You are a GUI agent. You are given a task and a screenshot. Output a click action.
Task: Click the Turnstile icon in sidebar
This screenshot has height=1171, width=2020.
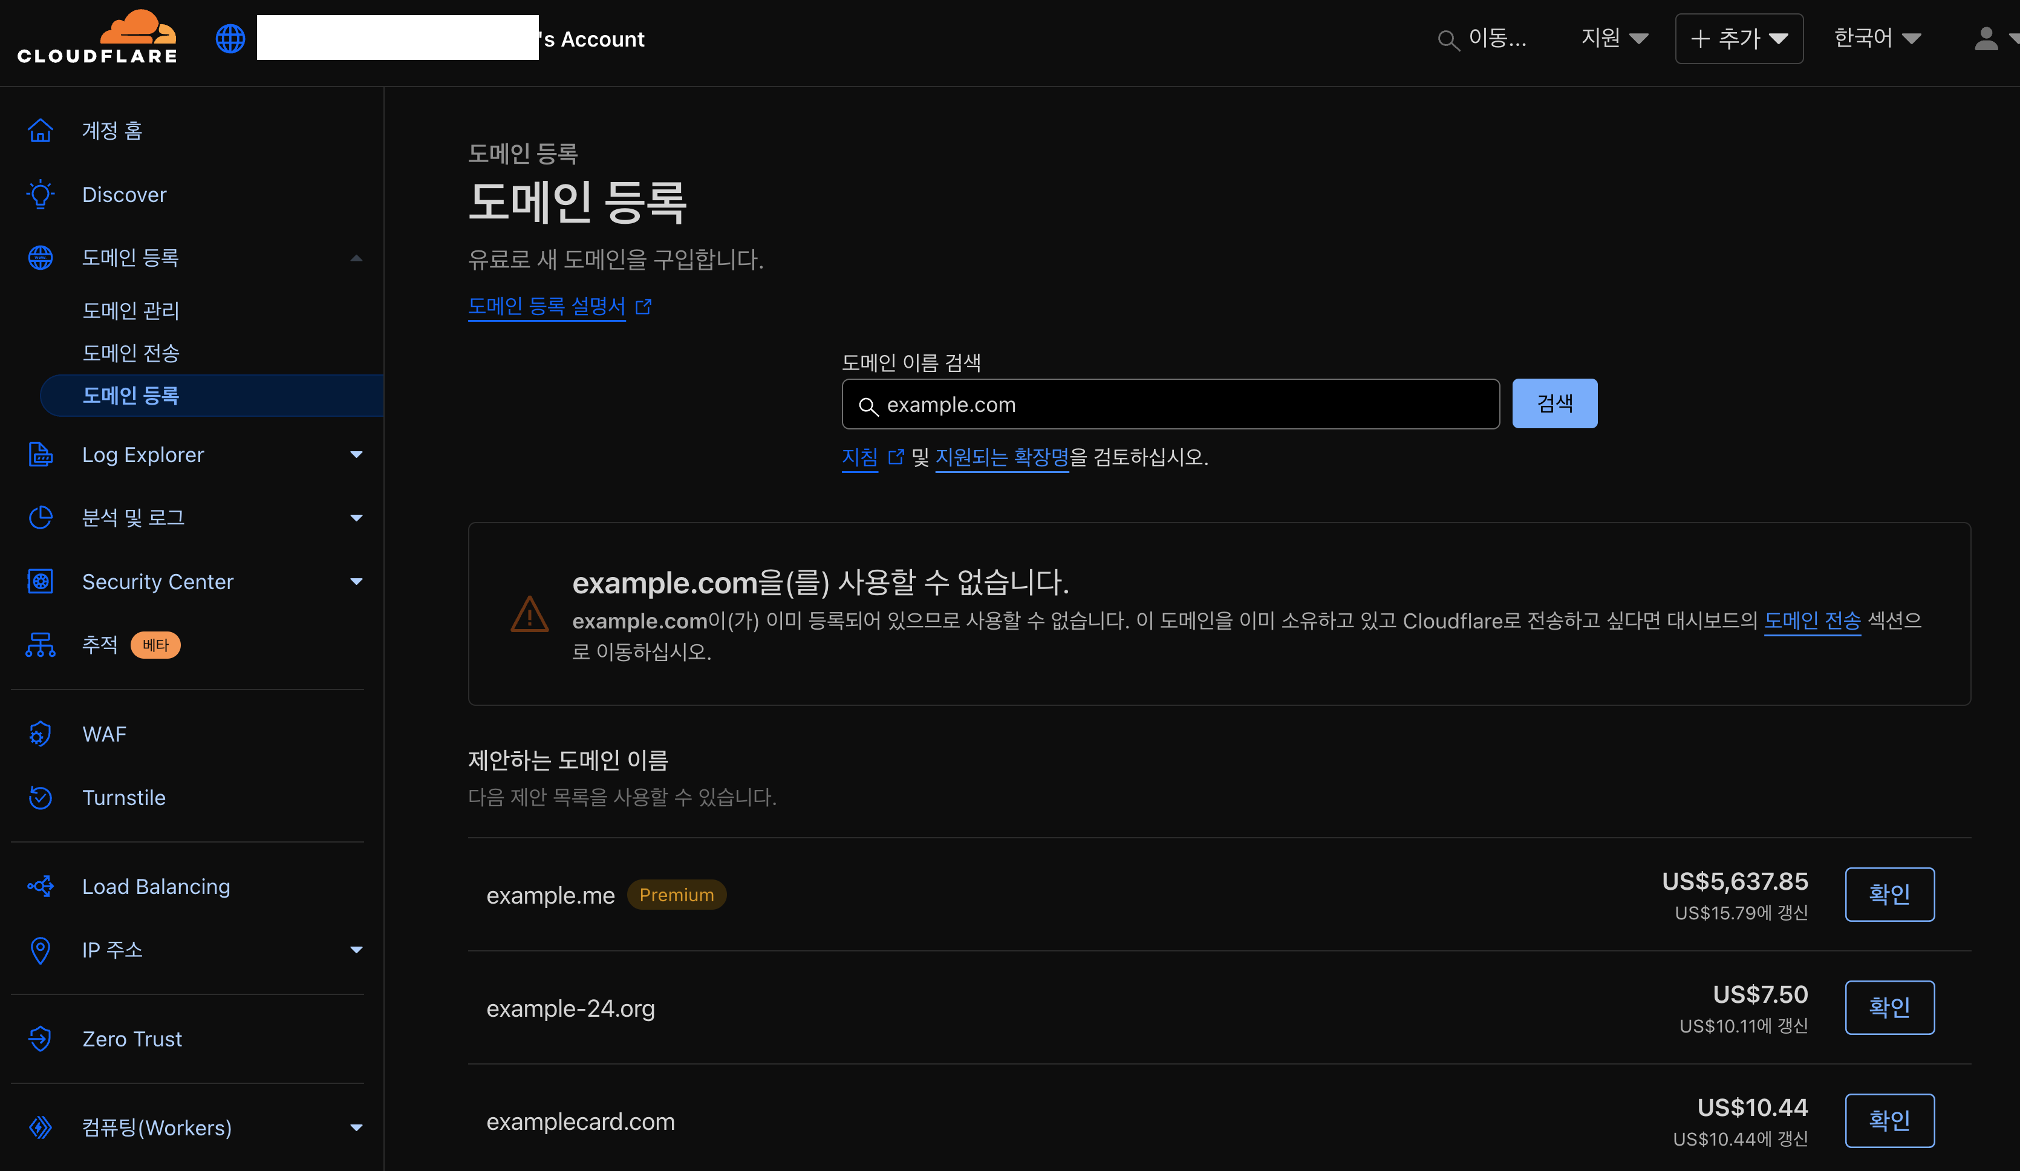pyautogui.click(x=40, y=797)
